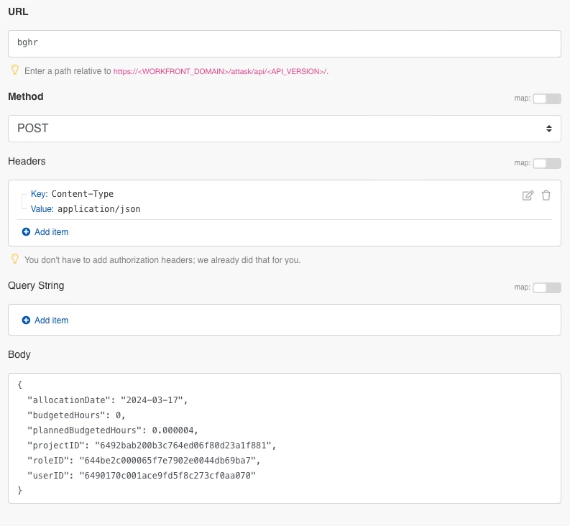The width and height of the screenshot is (570, 526).
Task: Delete the Content-Type header with trash icon
Action: tap(546, 195)
